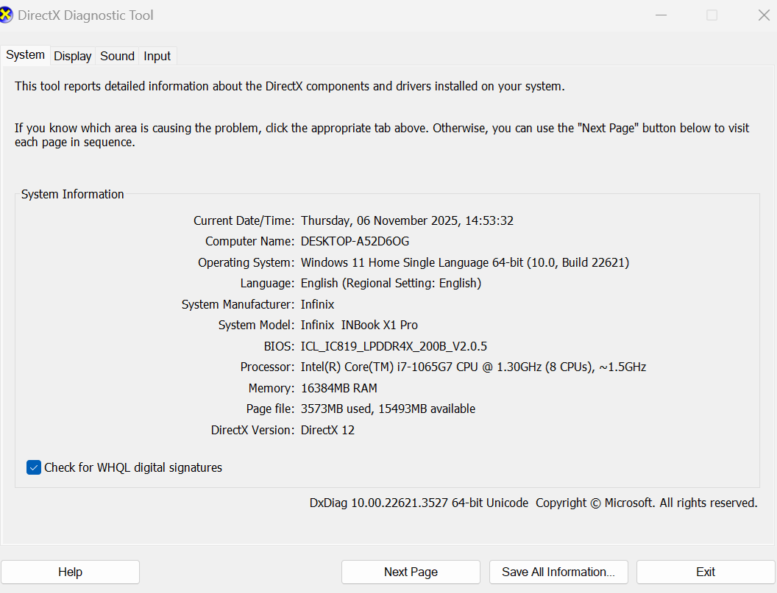This screenshot has width=777, height=593.
Task: Switch to the System tab
Action: (25, 55)
